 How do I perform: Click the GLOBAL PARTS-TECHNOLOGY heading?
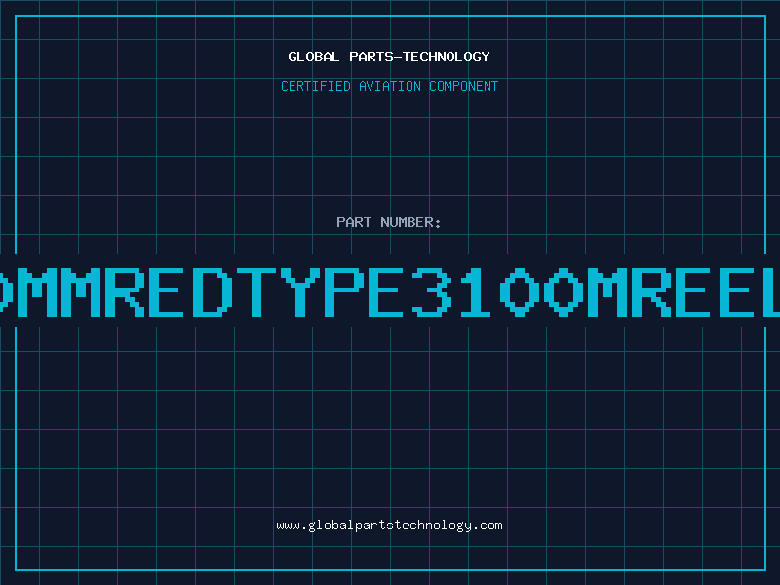tap(389, 57)
